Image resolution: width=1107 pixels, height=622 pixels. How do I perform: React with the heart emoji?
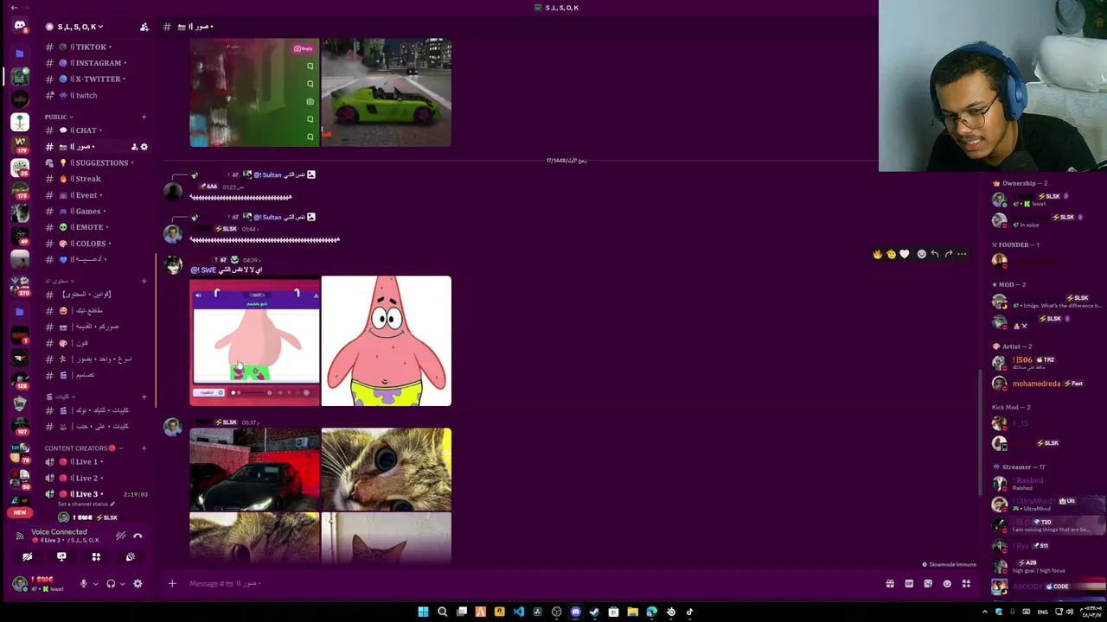[x=905, y=254]
